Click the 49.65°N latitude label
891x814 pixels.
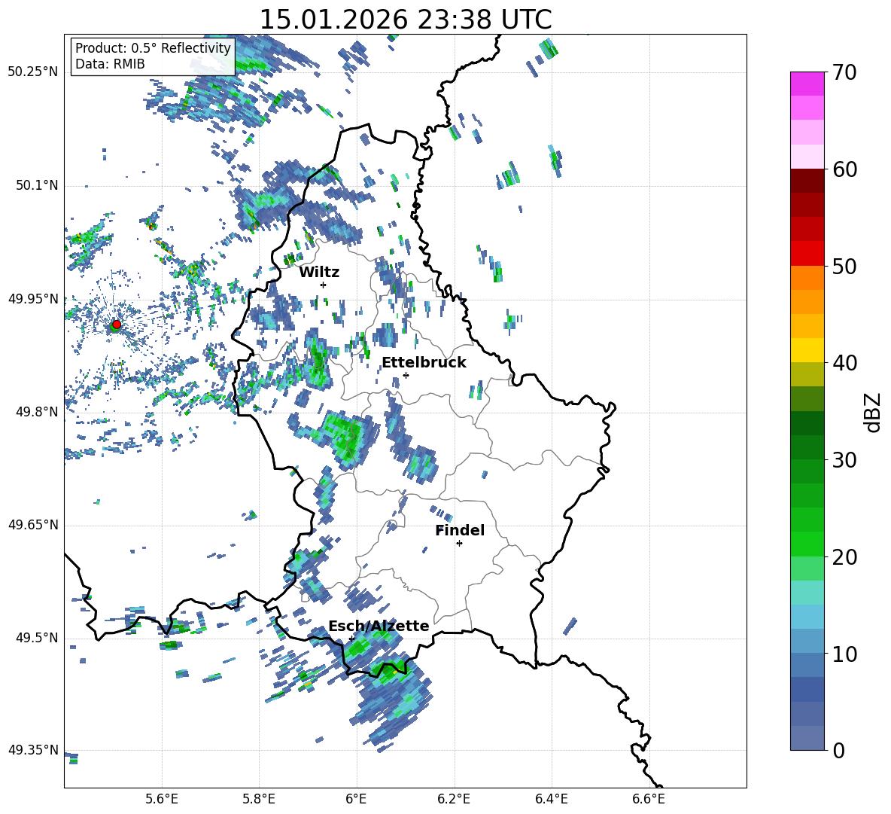point(33,525)
